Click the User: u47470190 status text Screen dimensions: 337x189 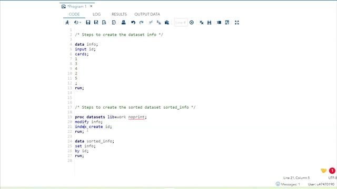click(321, 184)
